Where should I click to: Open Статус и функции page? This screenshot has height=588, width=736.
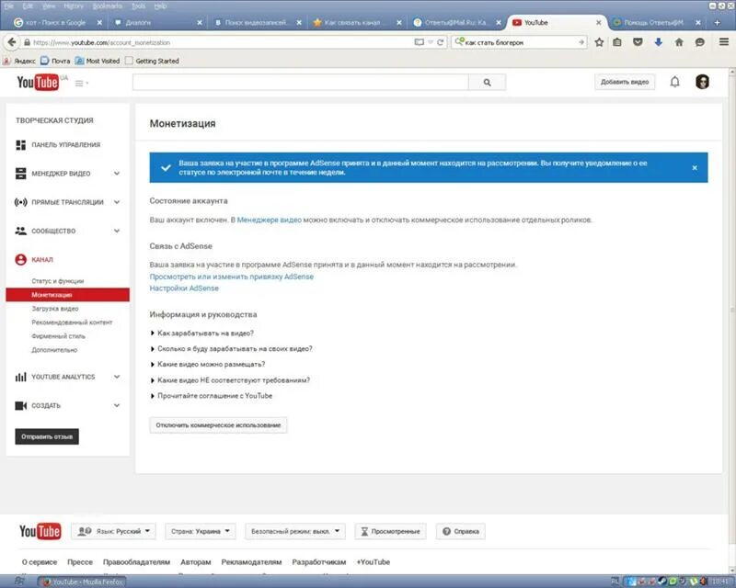(58, 281)
